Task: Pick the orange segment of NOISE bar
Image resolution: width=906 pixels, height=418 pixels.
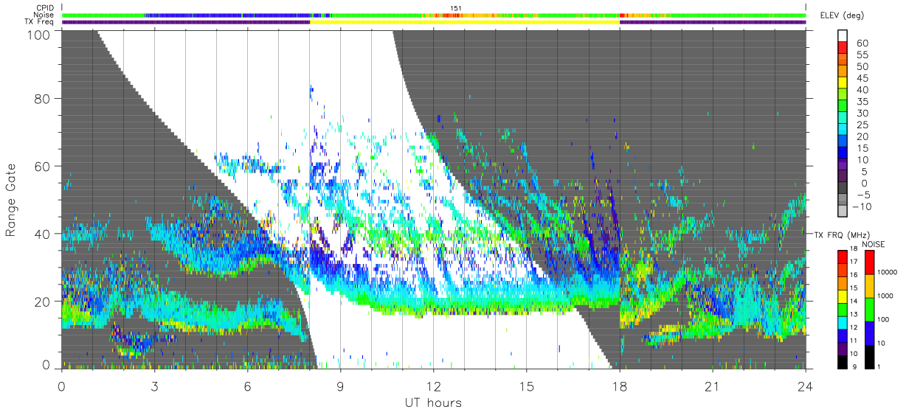Action: click(871, 285)
